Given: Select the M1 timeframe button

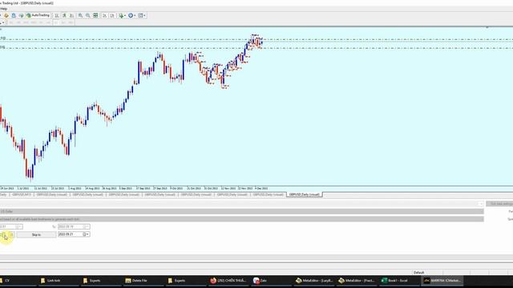Looking at the screenshot, I should point(10,22).
